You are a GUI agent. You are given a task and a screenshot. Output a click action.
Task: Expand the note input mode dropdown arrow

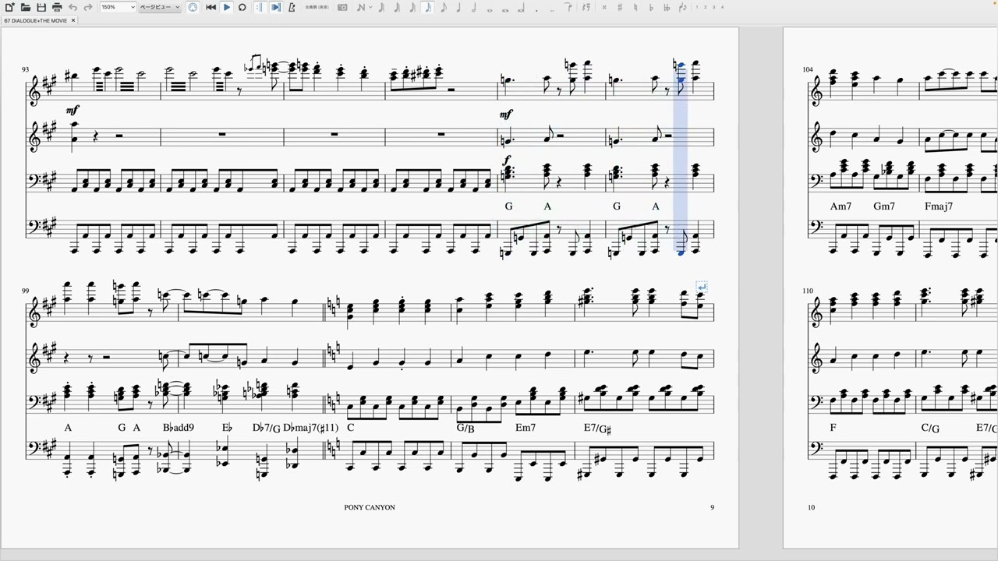tap(370, 7)
